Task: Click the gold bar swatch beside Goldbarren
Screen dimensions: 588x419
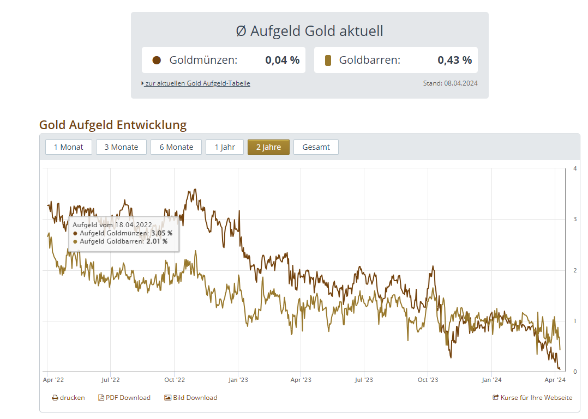Action: click(328, 60)
